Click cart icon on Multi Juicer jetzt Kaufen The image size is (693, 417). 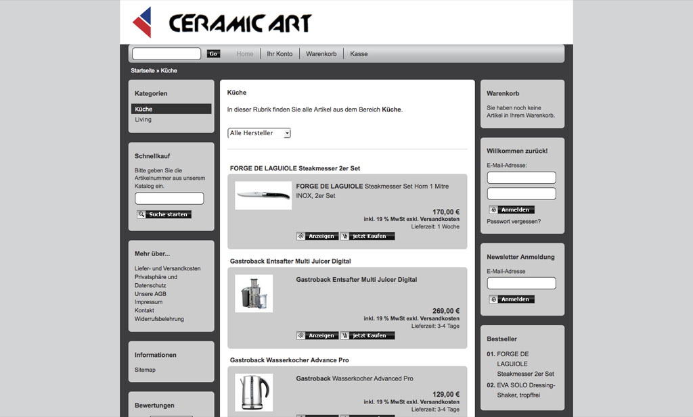click(x=345, y=335)
